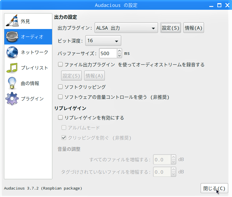Enable the ソフトクリッピング checkbox

(x=60, y=87)
